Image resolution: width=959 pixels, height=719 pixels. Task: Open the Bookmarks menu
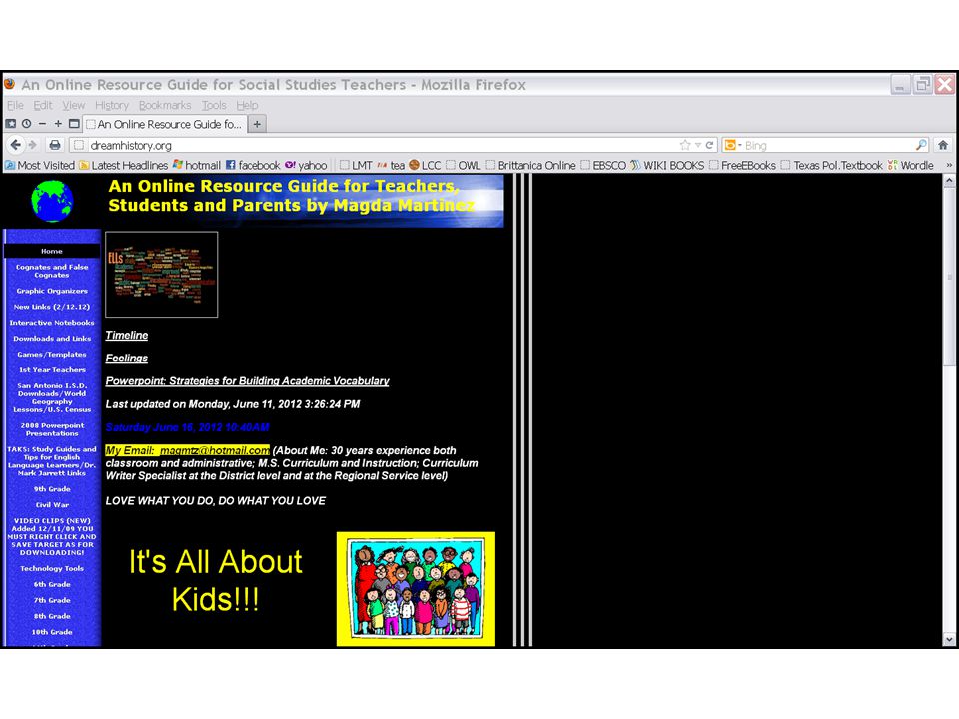click(x=165, y=105)
